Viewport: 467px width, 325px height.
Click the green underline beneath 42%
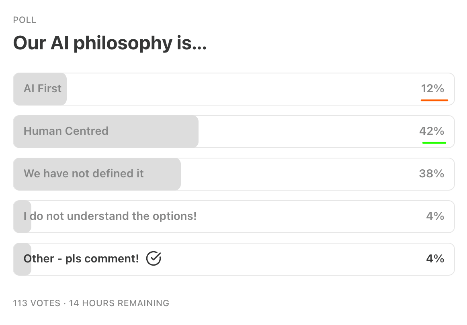coord(434,142)
